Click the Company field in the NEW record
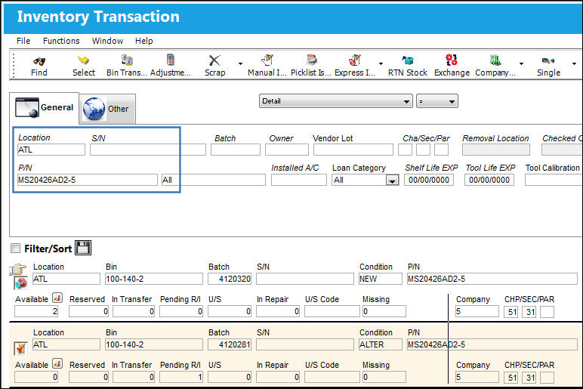The height and width of the screenshot is (389, 583). point(477,311)
